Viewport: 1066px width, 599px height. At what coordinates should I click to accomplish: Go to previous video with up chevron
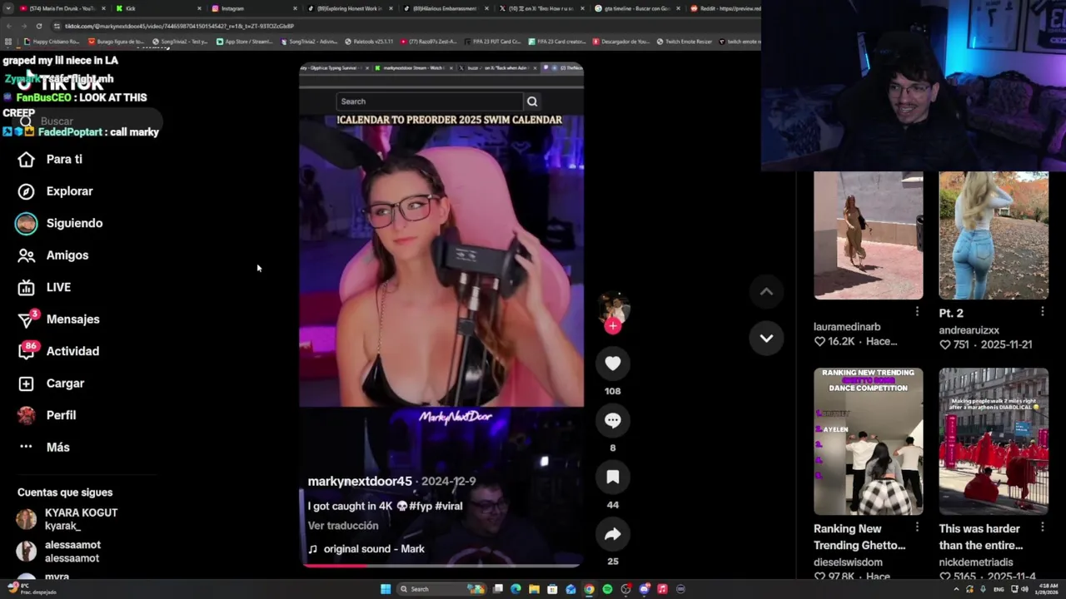(766, 291)
